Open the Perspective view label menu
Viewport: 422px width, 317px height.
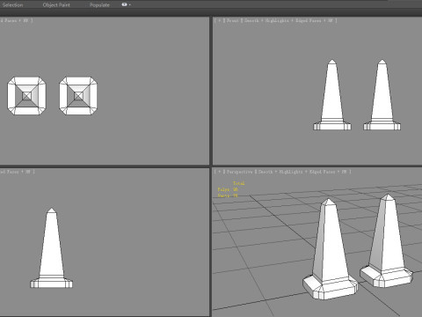point(239,172)
